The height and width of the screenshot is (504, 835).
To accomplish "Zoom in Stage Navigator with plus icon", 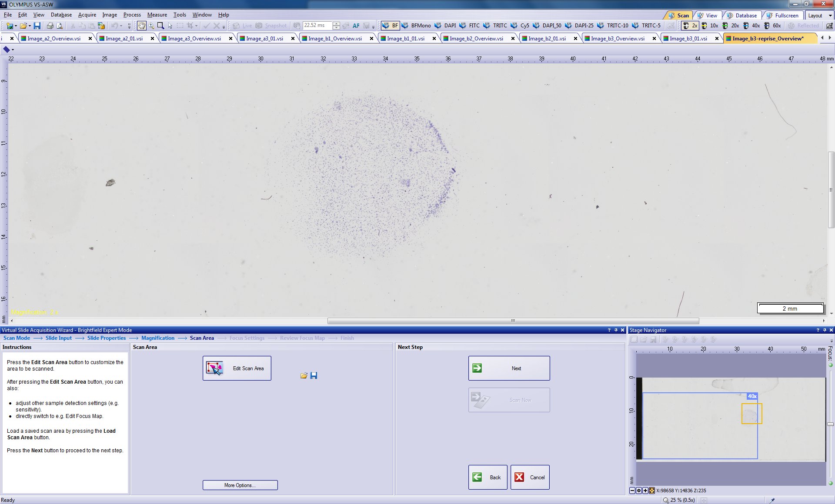I will click(x=645, y=491).
